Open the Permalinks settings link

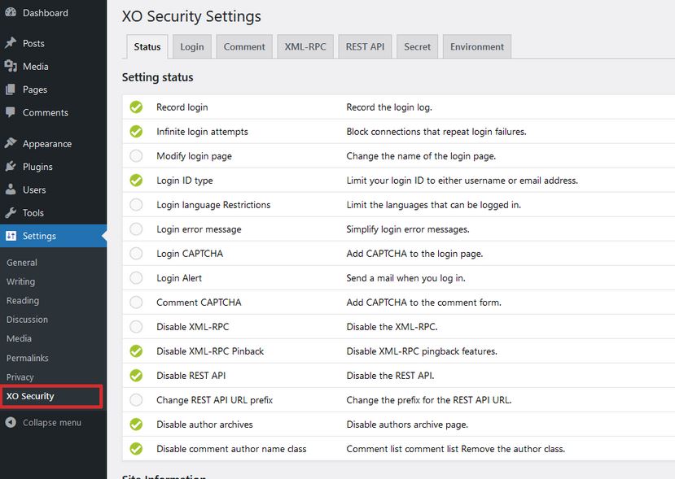point(28,358)
